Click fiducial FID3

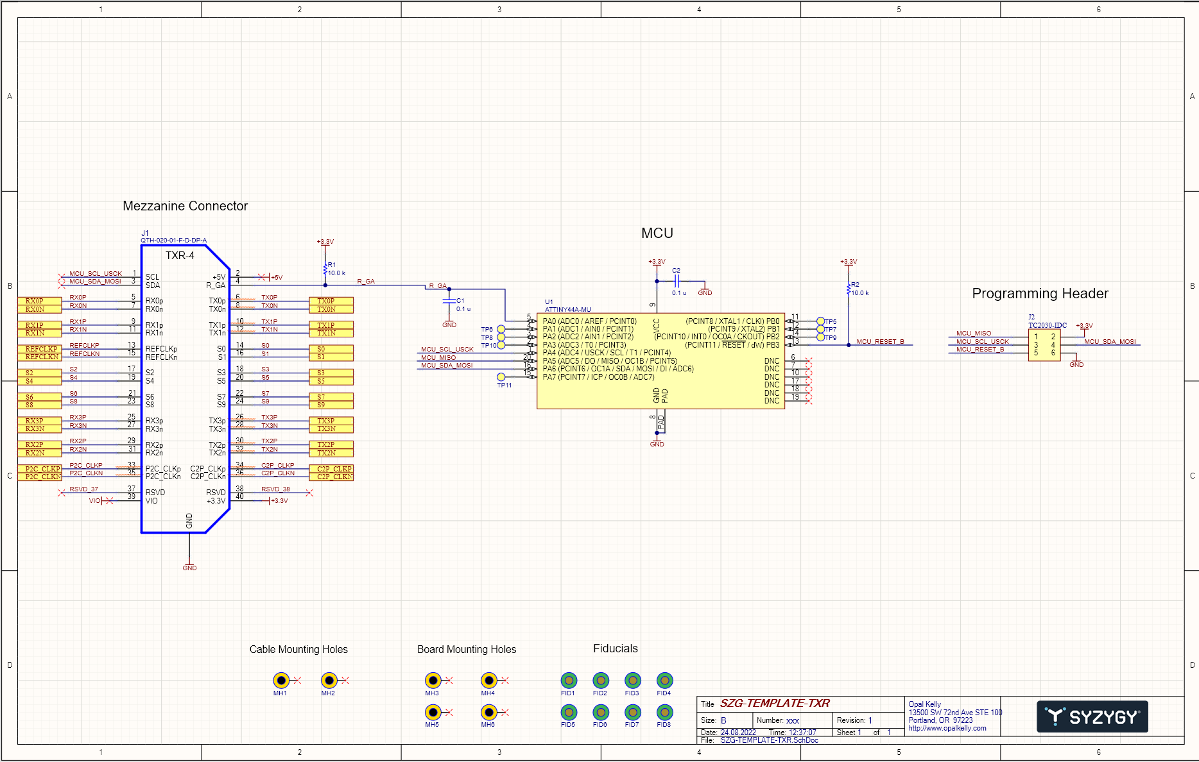tap(633, 680)
